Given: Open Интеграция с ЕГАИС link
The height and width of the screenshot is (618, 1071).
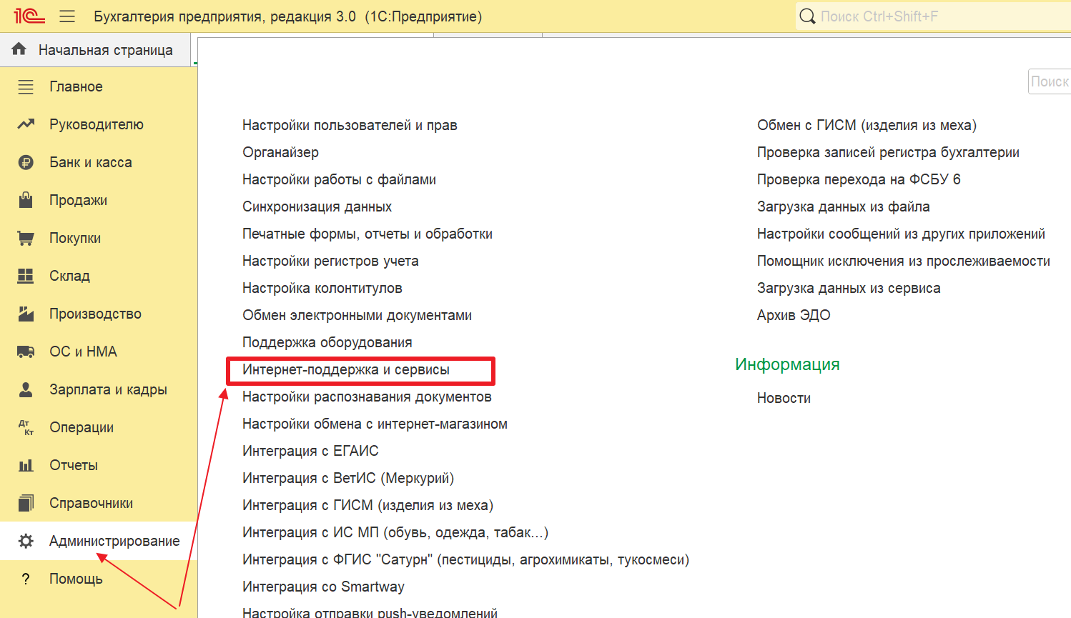Looking at the screenshot, I should point(310,451).
